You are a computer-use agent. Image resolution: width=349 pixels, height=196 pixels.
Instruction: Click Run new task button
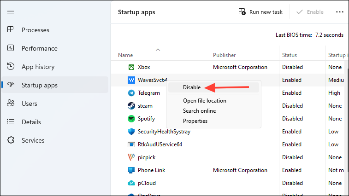point(260,12)
